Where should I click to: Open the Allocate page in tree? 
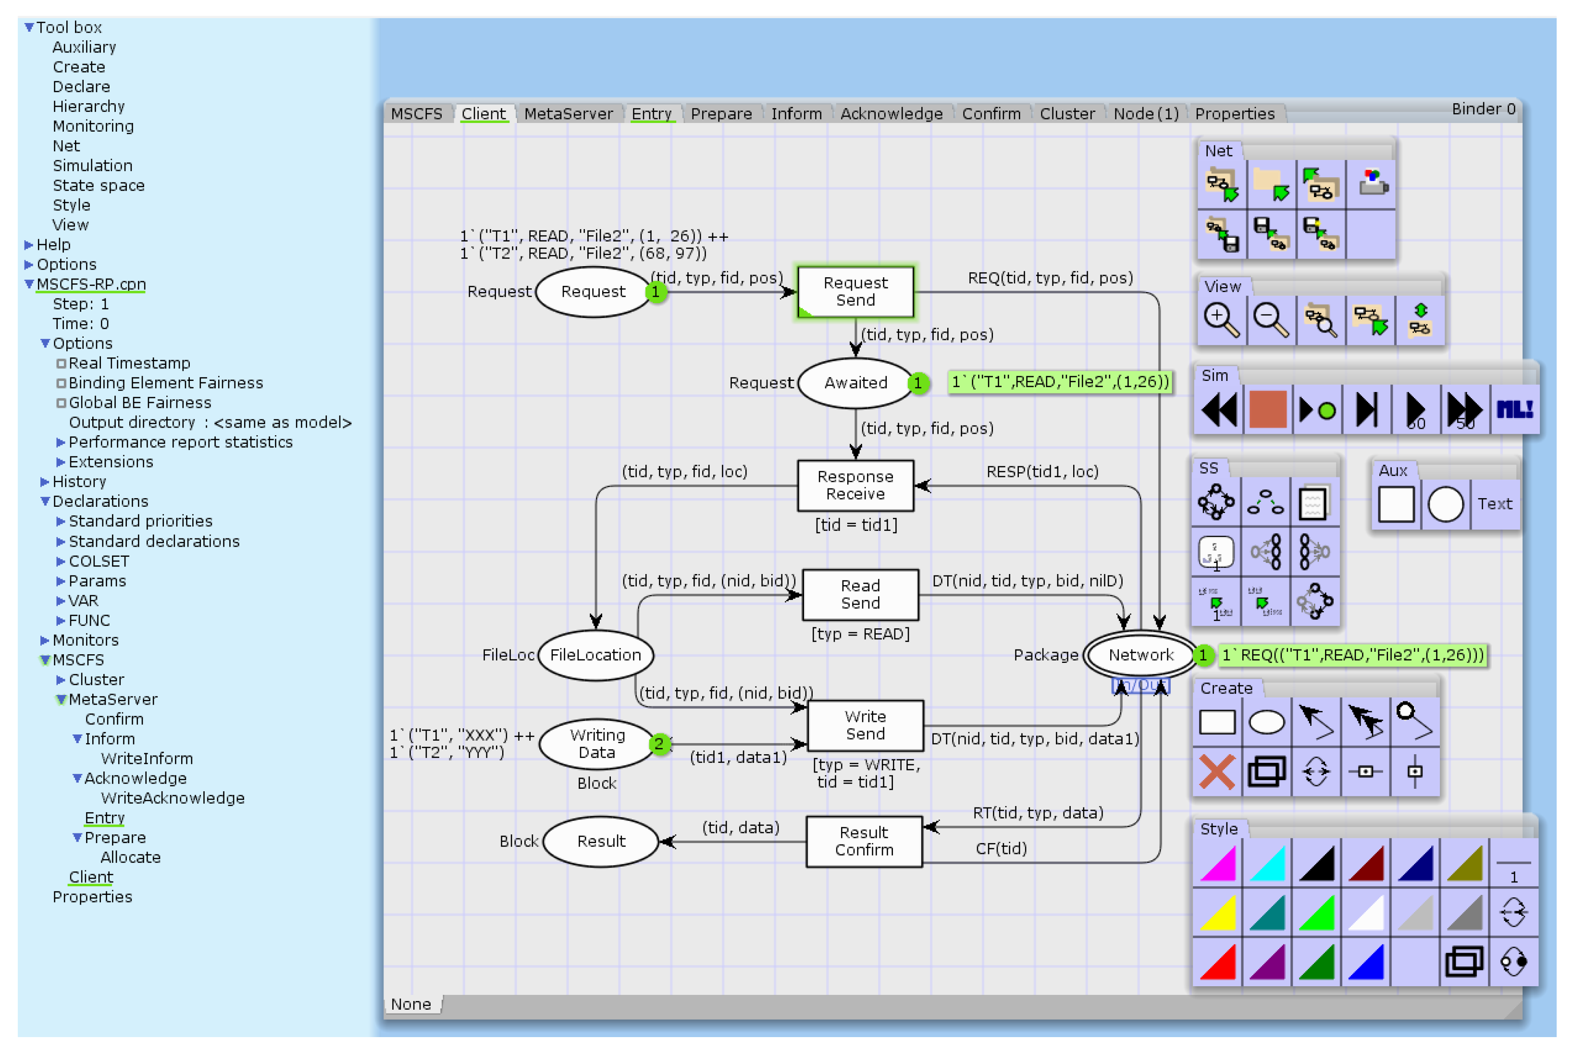point(130,857)
